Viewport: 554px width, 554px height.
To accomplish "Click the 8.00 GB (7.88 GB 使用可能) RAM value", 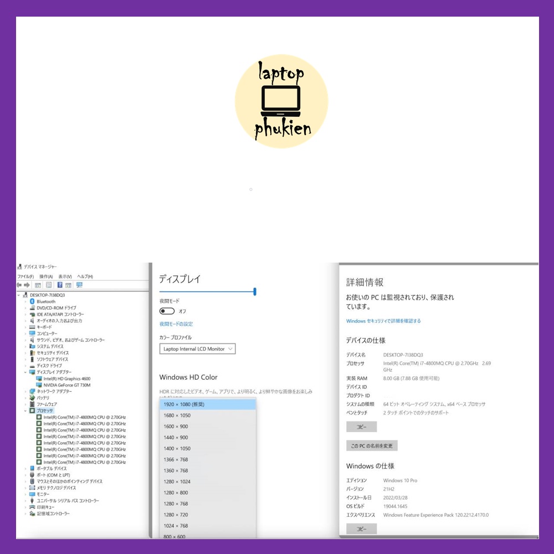I will click(411, 378).
